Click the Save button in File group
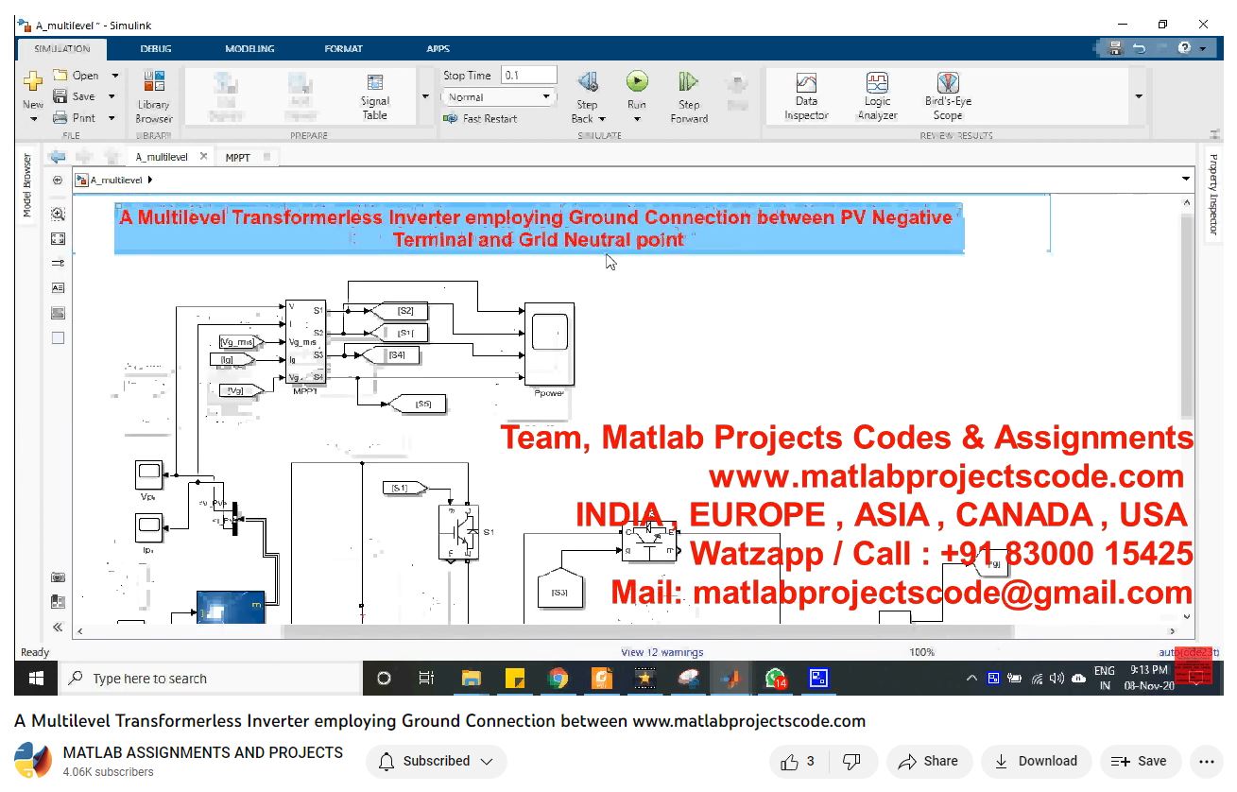Viewport: 1237px width, 792px height. 75,96
